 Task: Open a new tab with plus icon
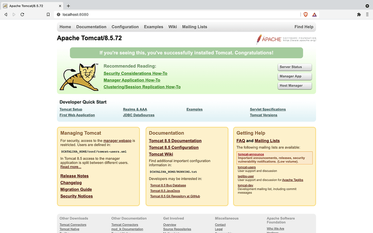[68, 6]
